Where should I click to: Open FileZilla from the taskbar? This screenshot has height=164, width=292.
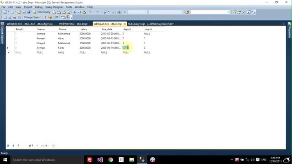89,160
